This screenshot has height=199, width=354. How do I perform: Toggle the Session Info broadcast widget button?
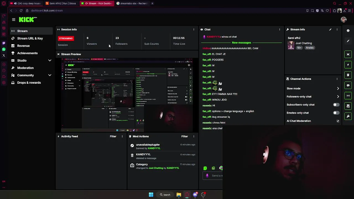coord(348,96)
